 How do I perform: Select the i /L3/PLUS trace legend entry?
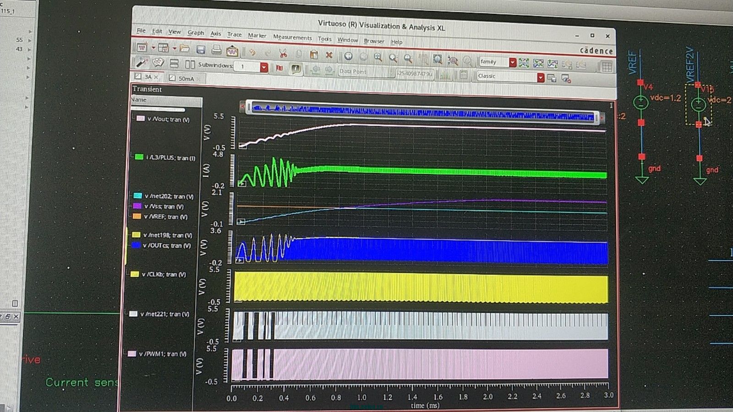[x=165, y=157]
